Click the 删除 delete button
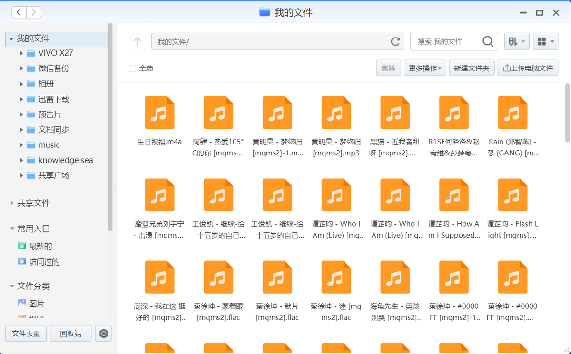Image resolution: width=571 pixels, height=354 pixels. tap(388, 67)
